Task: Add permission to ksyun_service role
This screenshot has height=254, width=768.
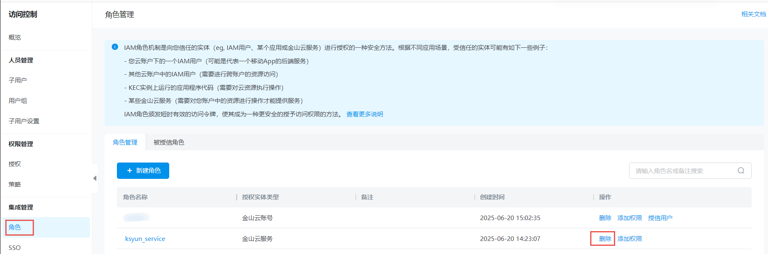Action: (x=629, y=239)
